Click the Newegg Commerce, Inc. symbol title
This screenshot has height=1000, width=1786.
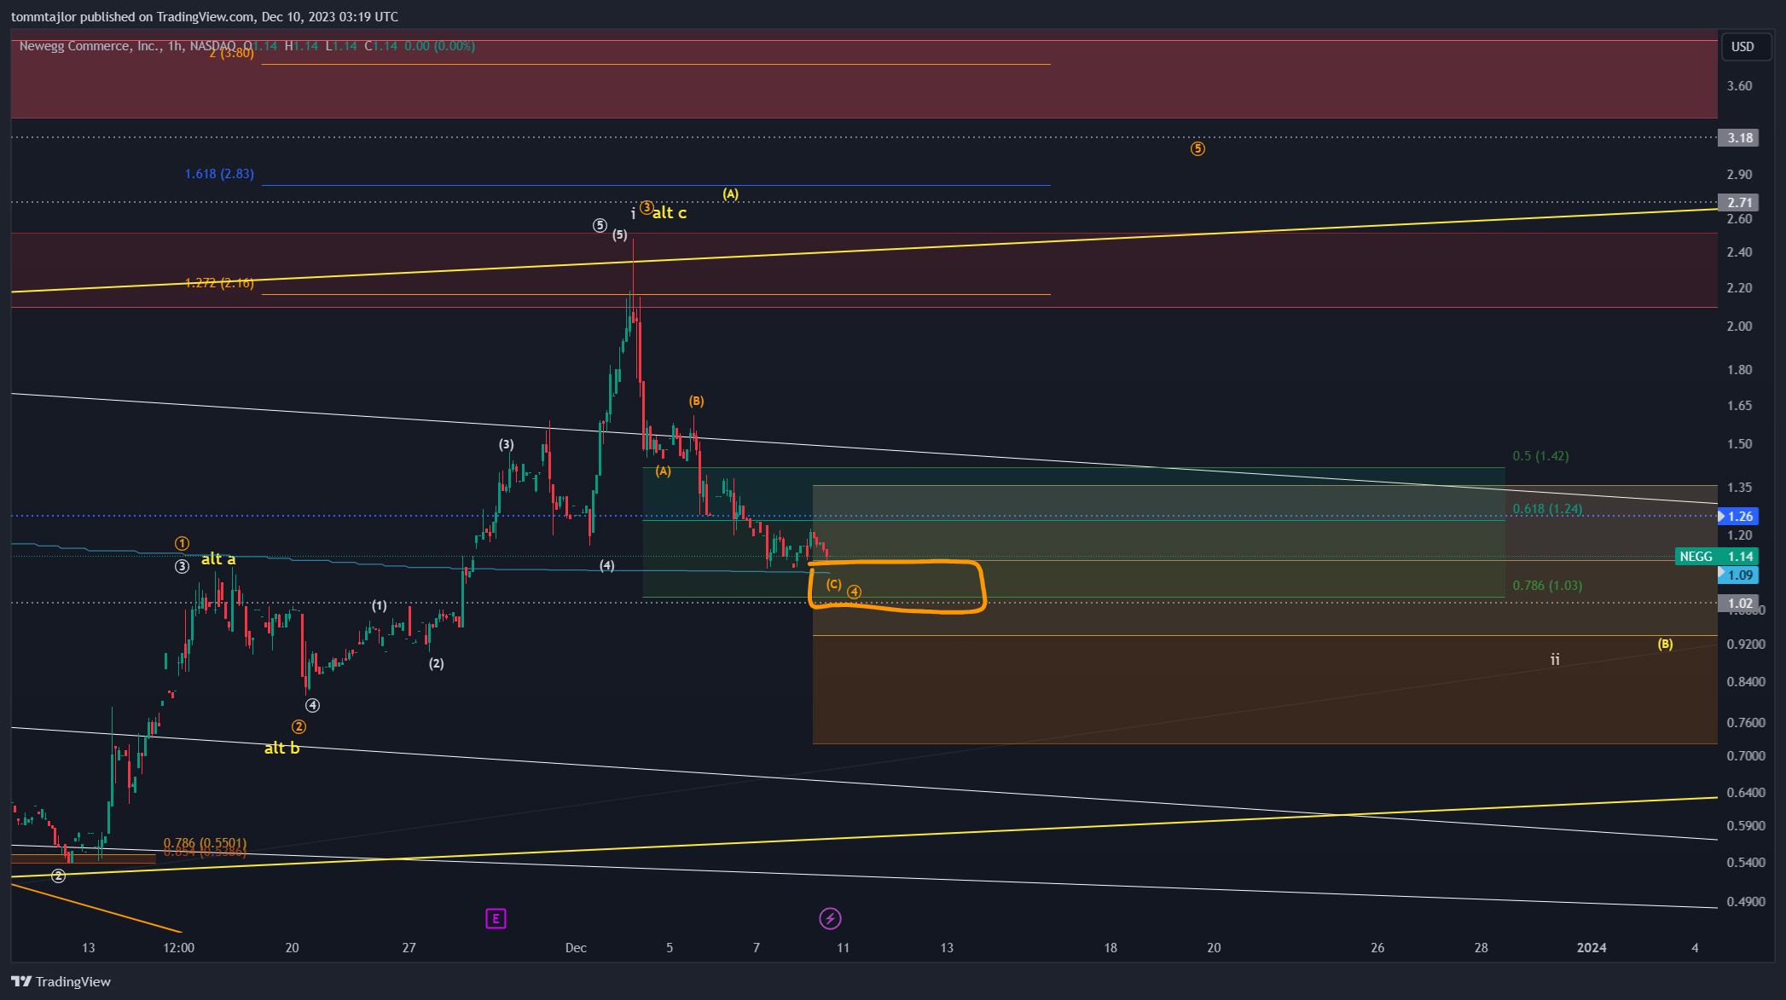[x=90, y=46]
